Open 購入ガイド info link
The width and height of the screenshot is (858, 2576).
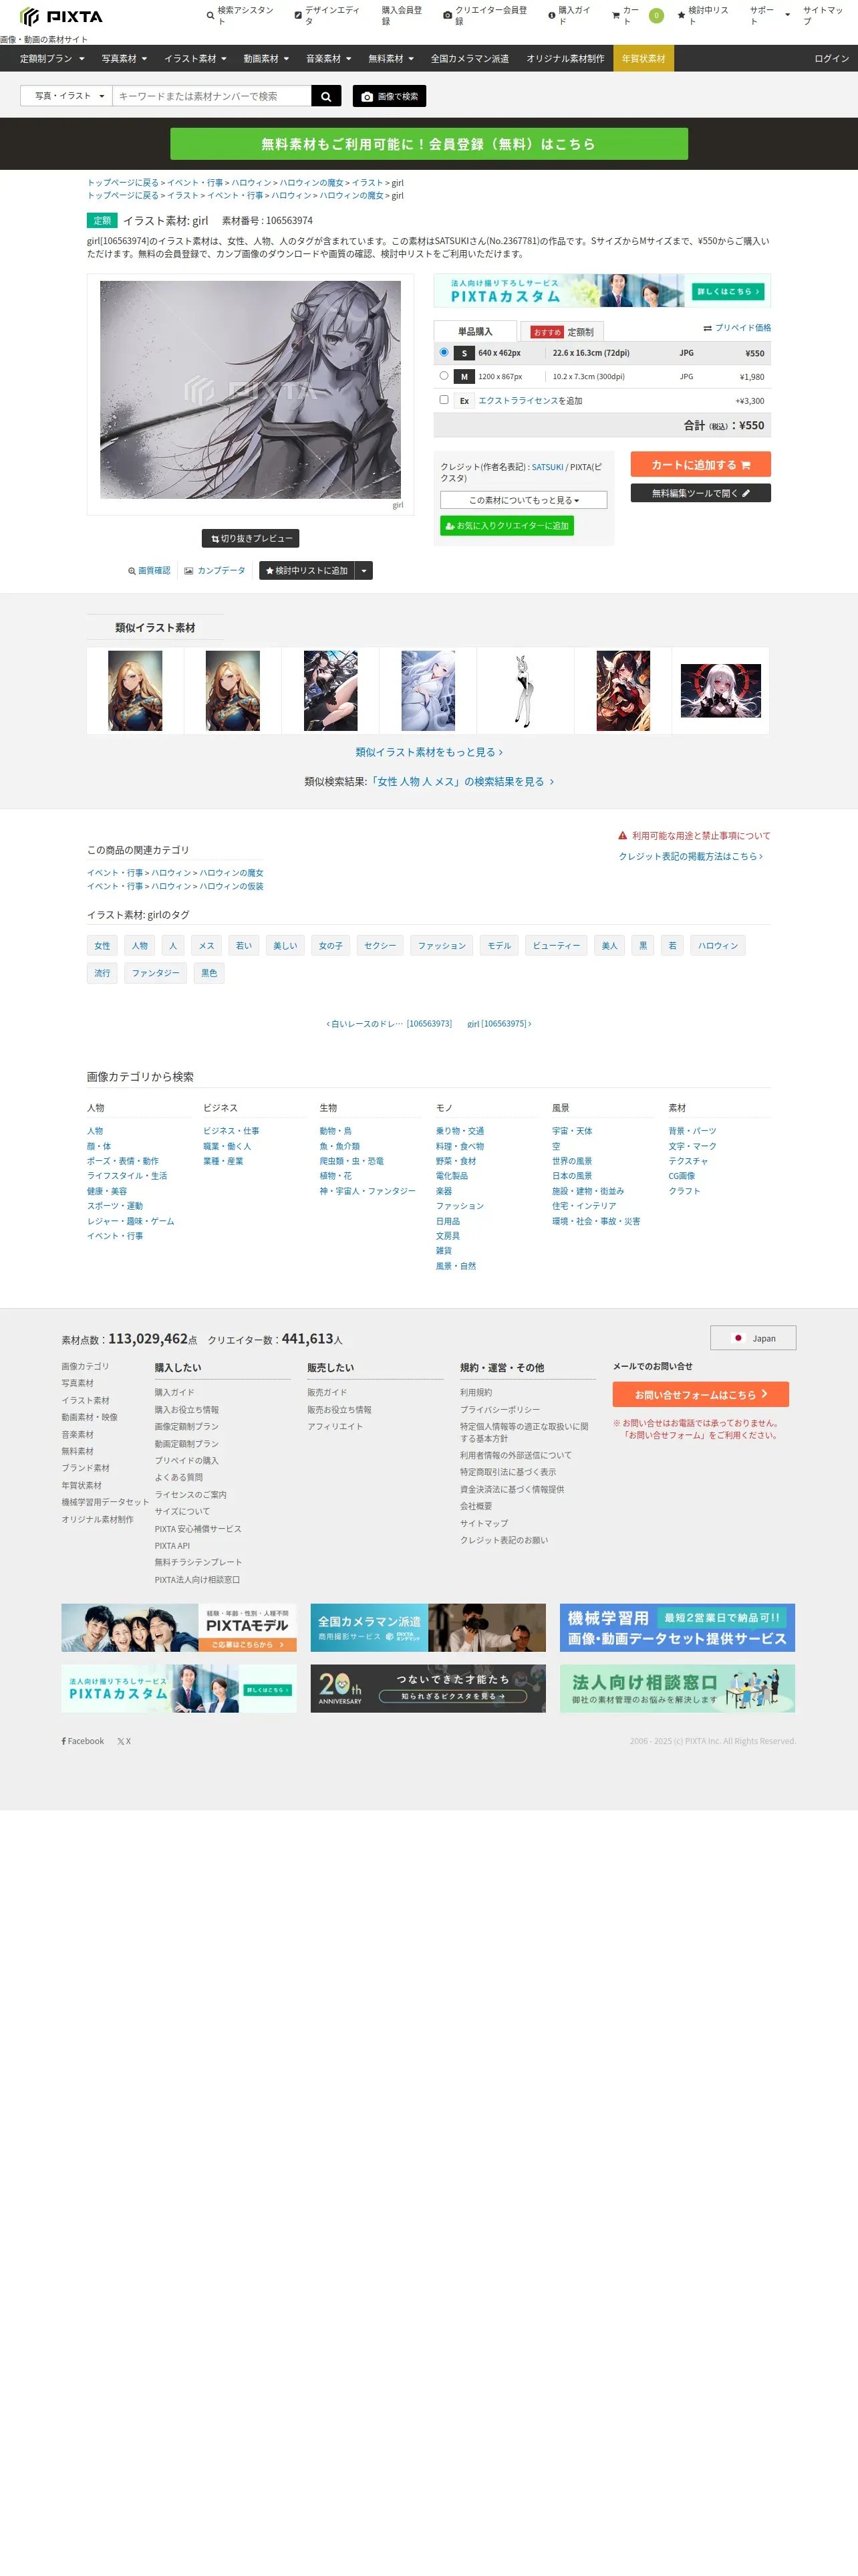pos(569,15)
